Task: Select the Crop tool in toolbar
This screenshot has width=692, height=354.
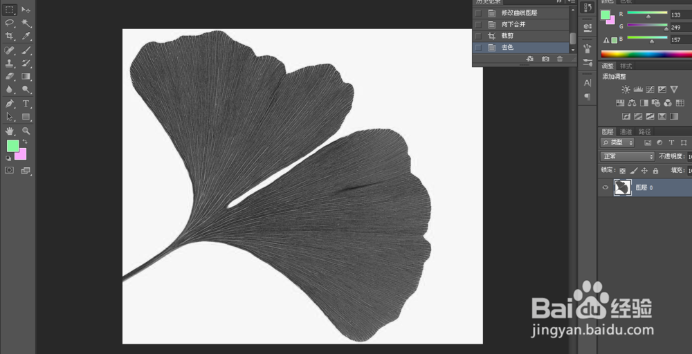Action: click(10, 36)
